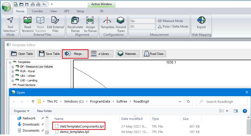This screenshot has width=251, height=136.
Task: Expand the RUR - Rural template node
Action: point(13,71)
